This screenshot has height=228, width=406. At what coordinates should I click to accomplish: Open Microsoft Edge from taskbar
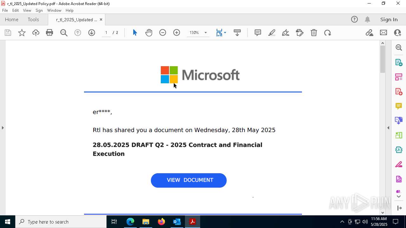pyautogui.click(x=130, y=222)
